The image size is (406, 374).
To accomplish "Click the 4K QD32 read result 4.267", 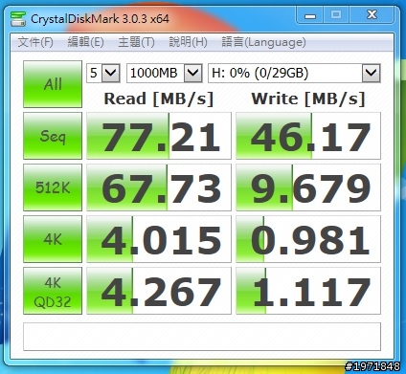I will (159, 291).
